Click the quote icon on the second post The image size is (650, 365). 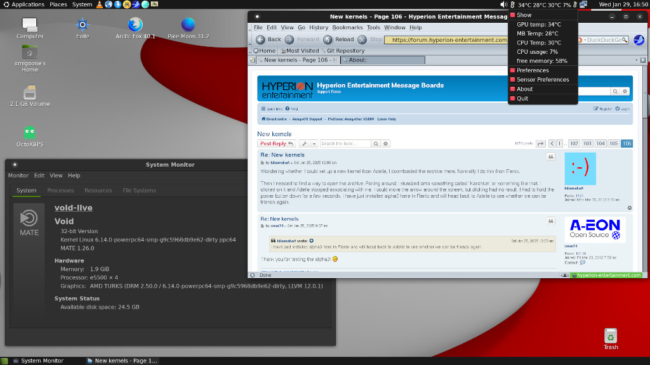click(x=550, y=221)
